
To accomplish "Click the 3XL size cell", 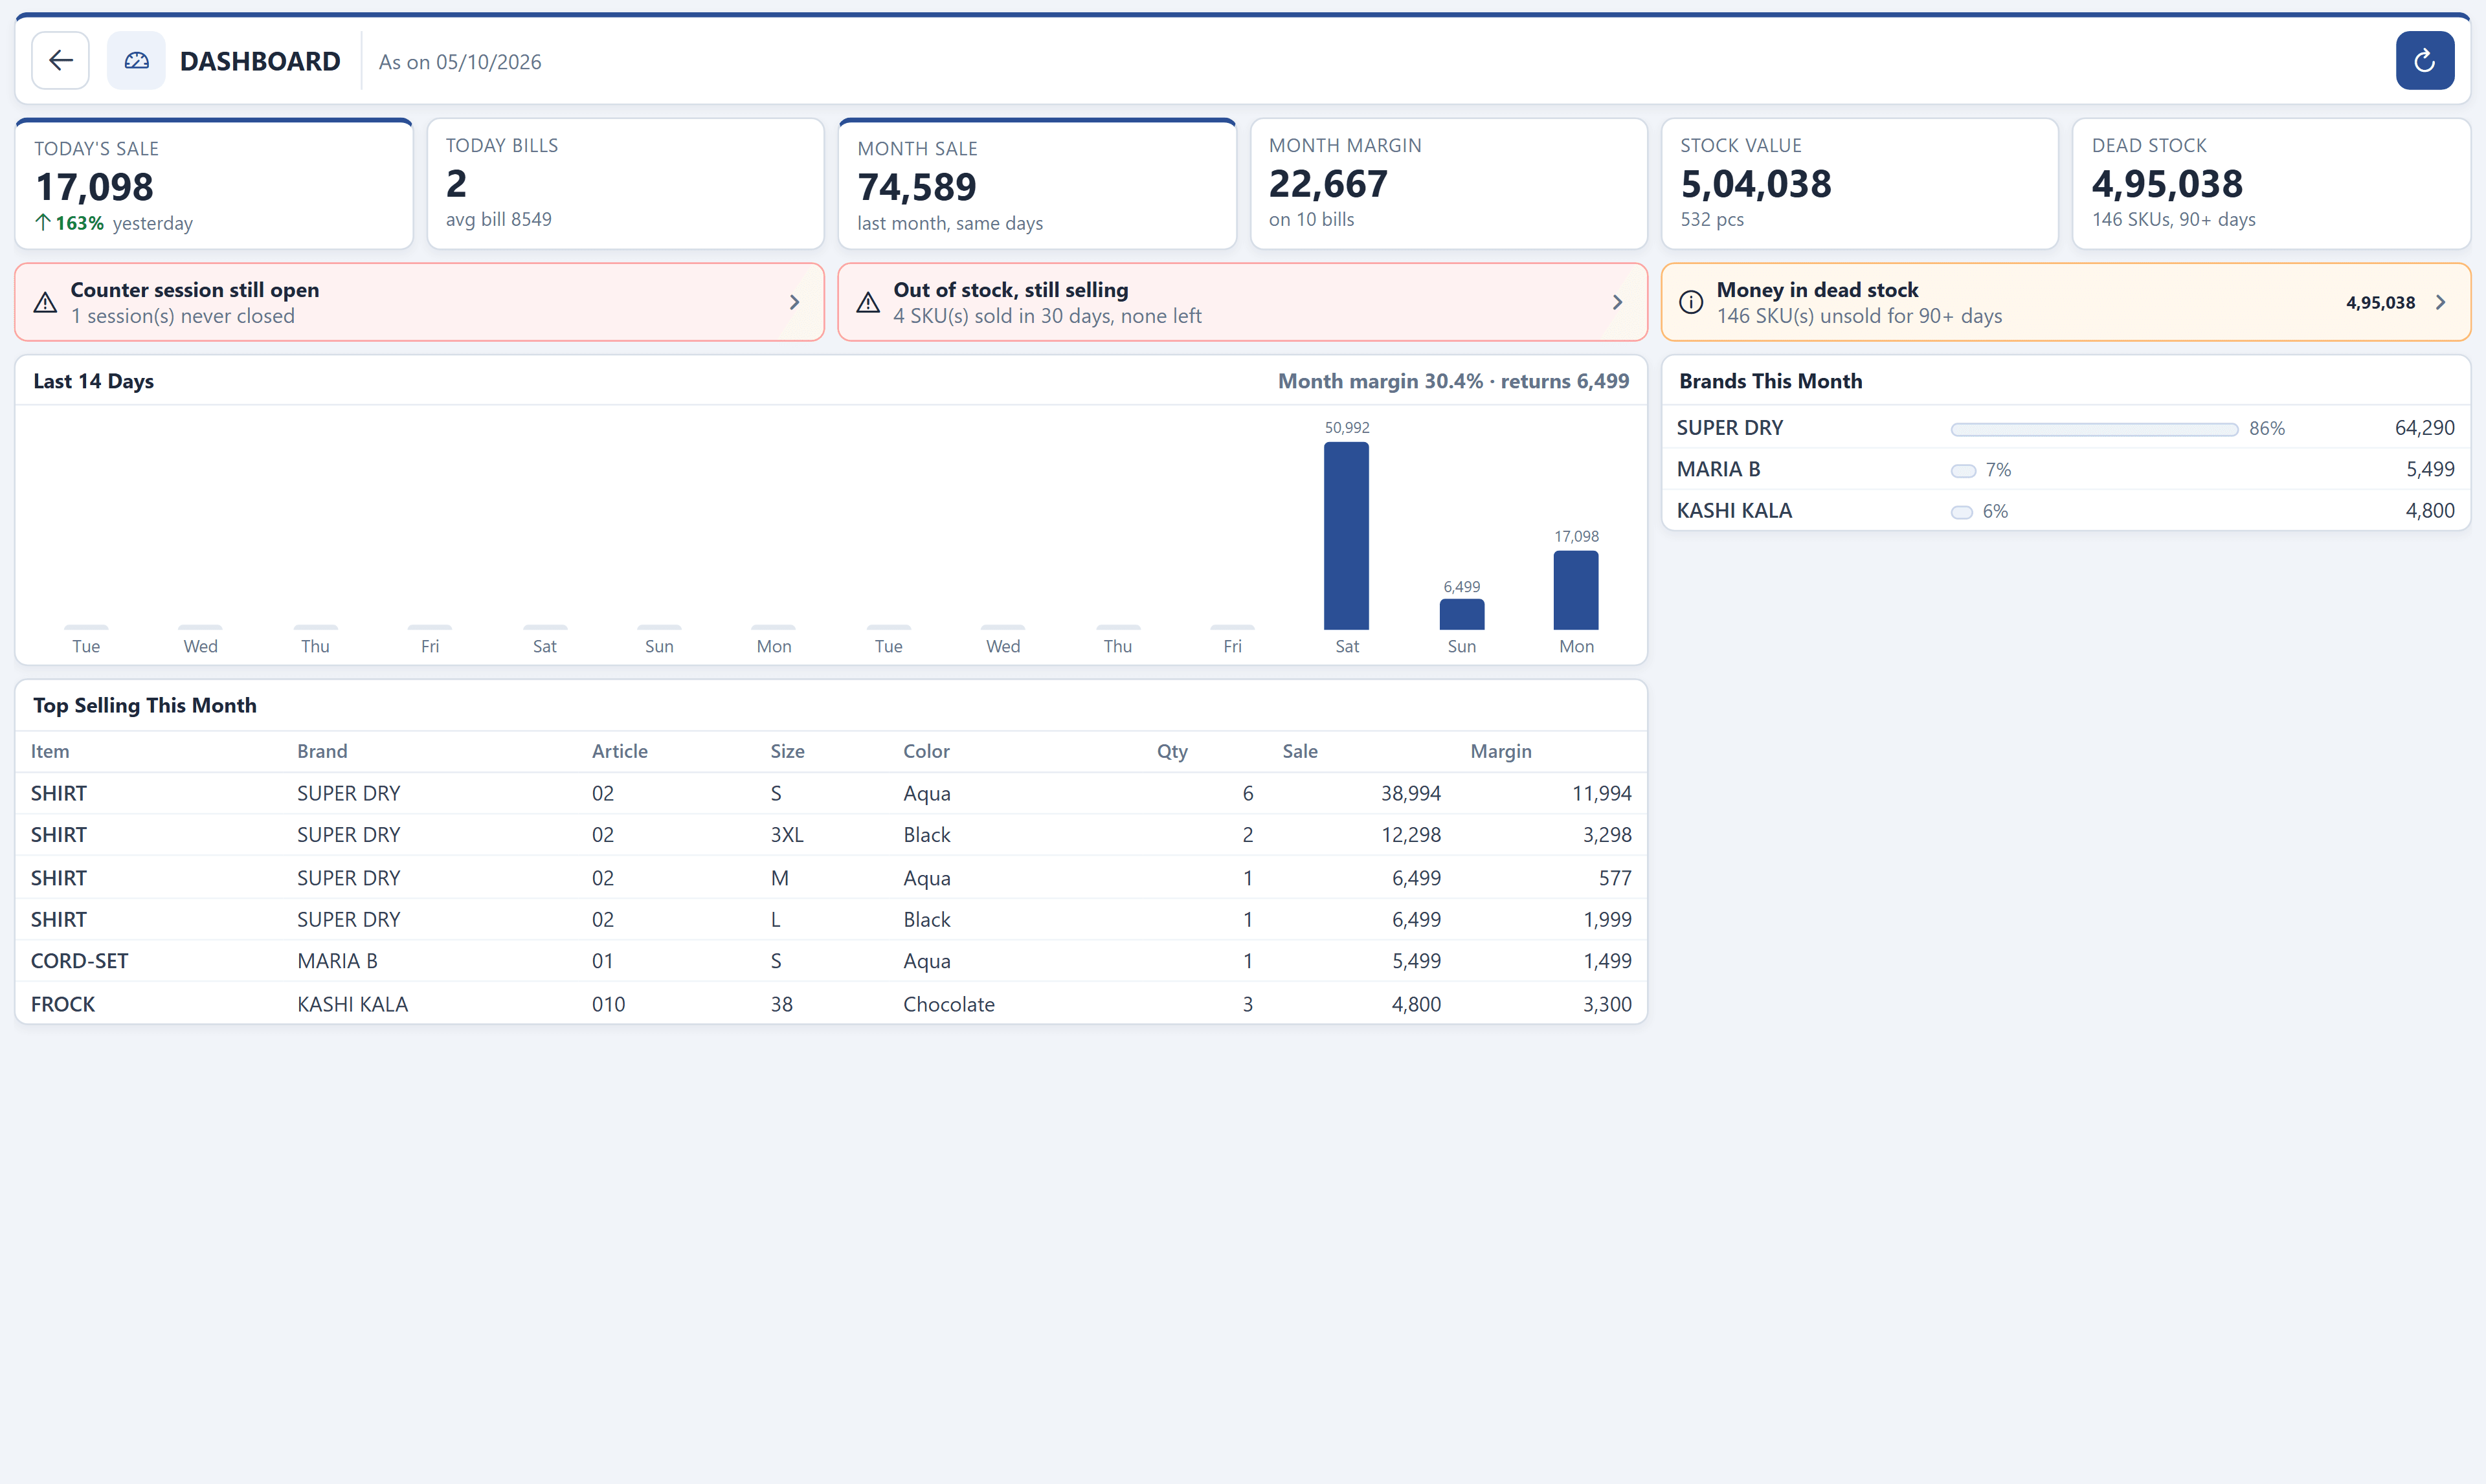I will (x=787, y=835).
